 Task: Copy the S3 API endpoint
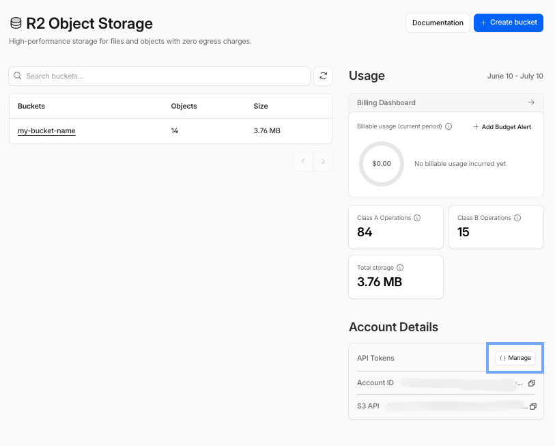533,406
